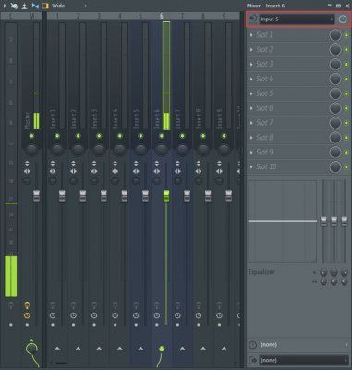The image size is (352, 370).
Task: Click Slot 3 mix level knob
Action: (x=335, y=65)
